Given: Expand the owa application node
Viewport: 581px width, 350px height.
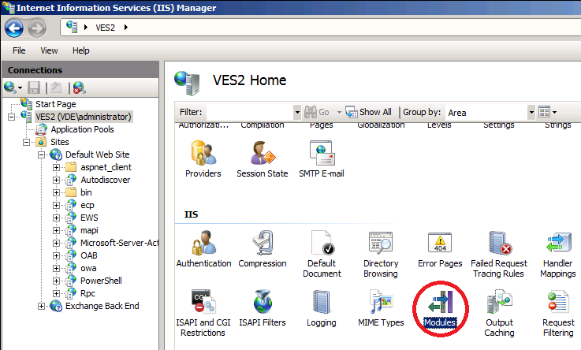Looking at the screenshot, I should click(56, 269).
